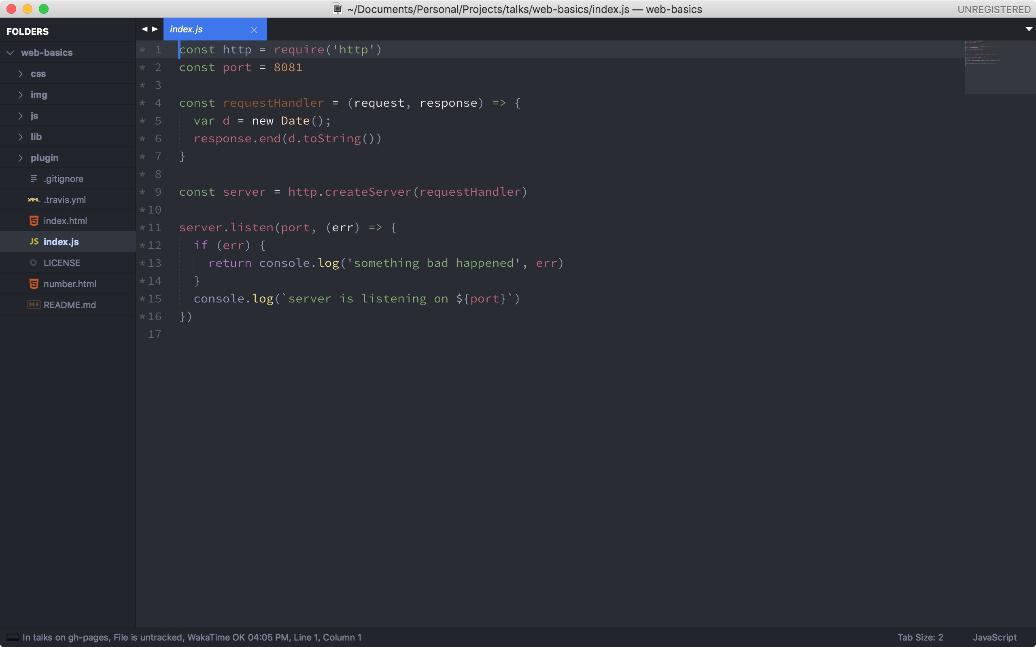Click the Markdown icon beside README.md

click(x=34, y=304)
